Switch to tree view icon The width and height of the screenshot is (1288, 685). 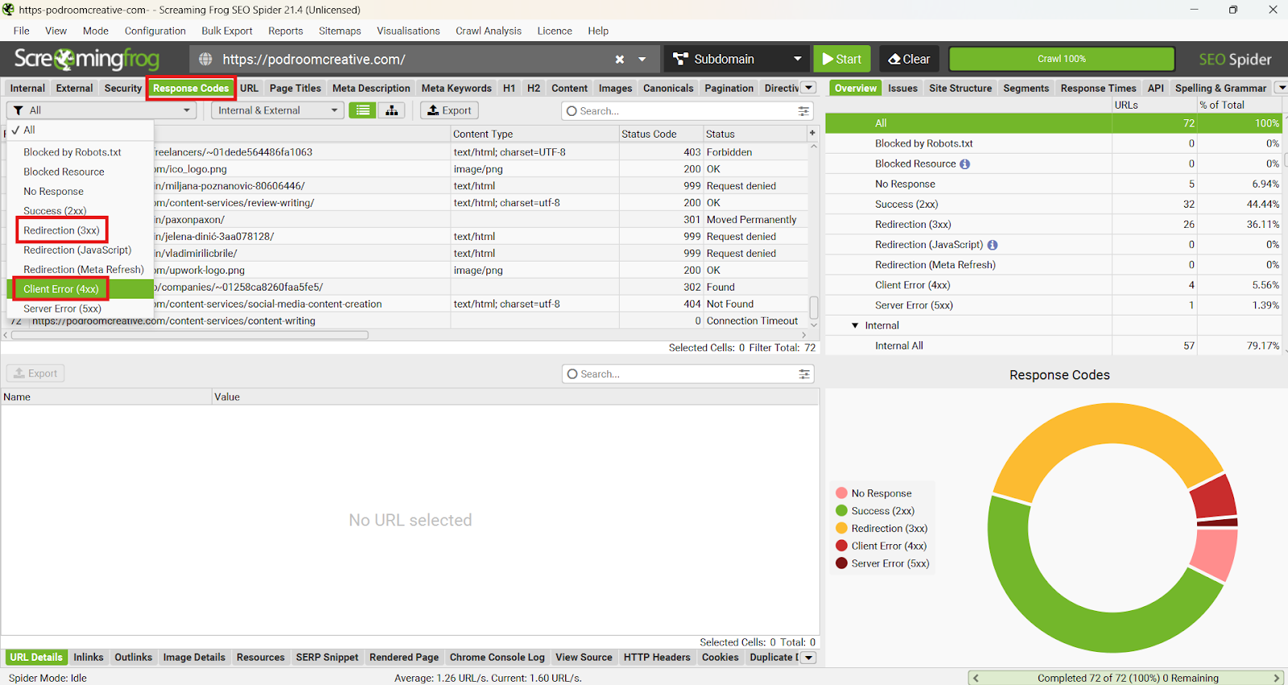(392, 110)
